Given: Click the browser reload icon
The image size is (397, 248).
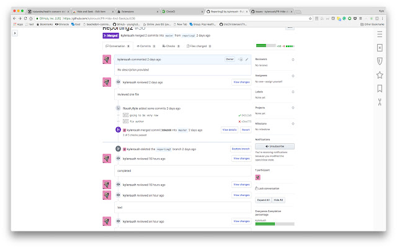Looking at the screenshot, I should [25, 19].
